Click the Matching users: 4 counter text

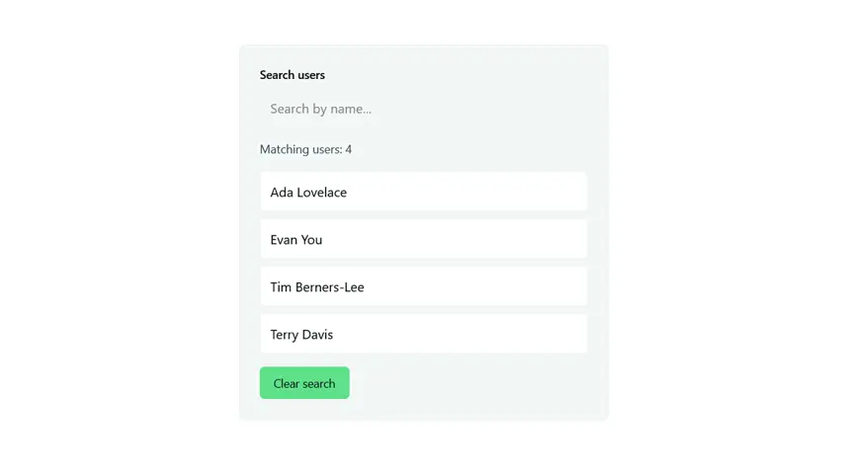(305, 149)
